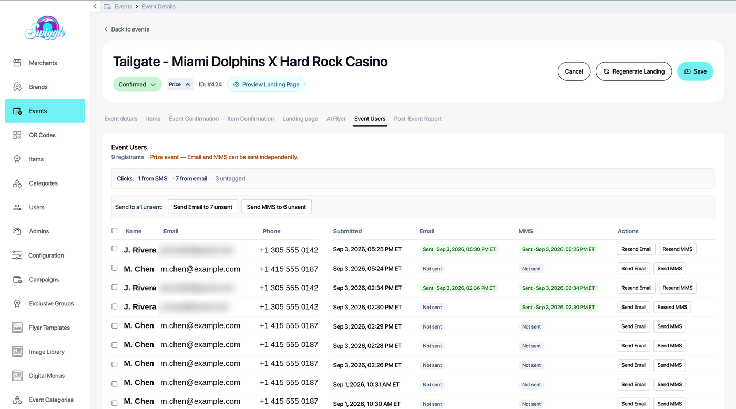The image size is (736, 409).
Task: Switch to the Item Confirmation tab
Action: click(x=251, y=119)
